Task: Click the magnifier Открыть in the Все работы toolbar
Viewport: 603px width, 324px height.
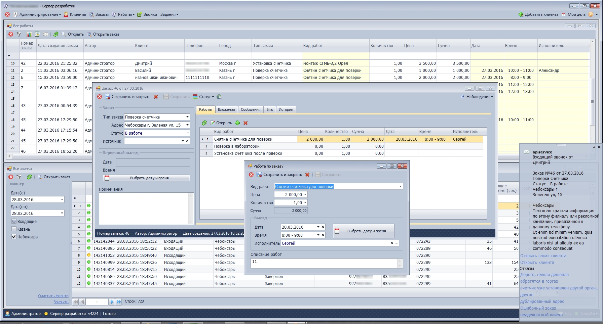Action: tap(73, 34)
